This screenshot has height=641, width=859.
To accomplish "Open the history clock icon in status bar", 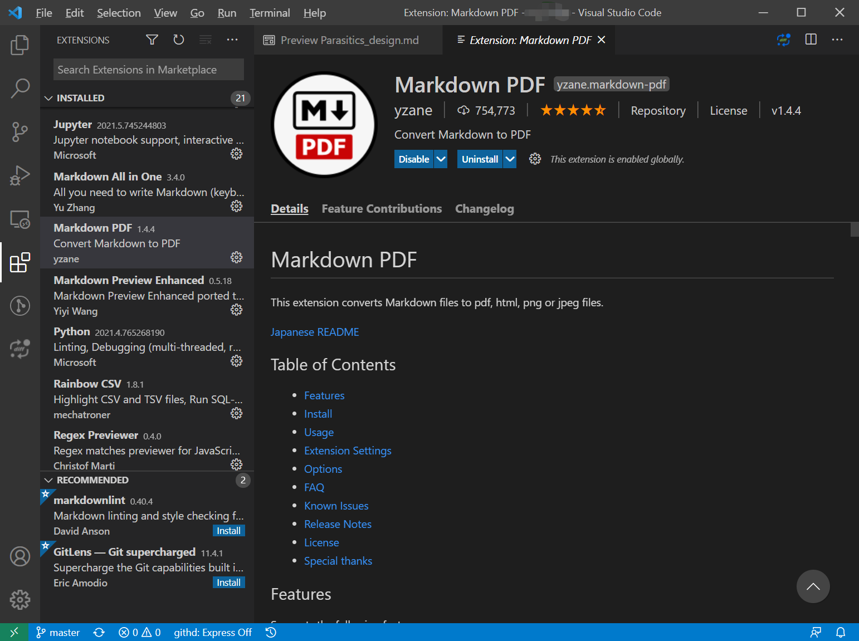I will (271, 632).
